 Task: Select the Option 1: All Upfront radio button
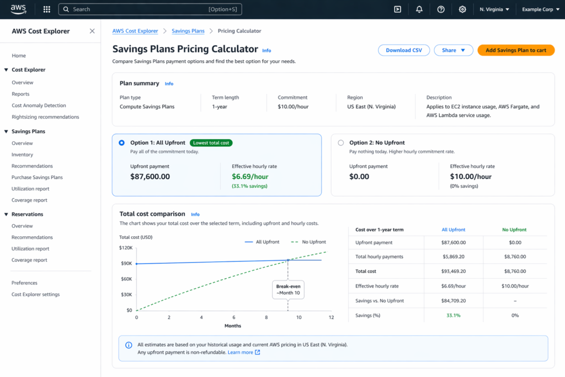pyautogui.click(x=121, y=142)
